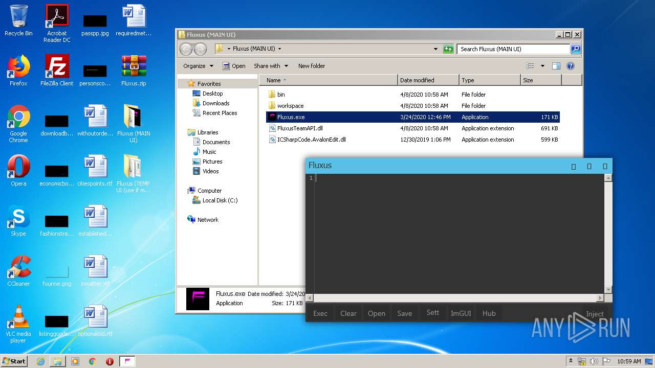Select FluxusTeamAPI.dll file
Viewport: 655px width, 368px height.
pos(413,128)
